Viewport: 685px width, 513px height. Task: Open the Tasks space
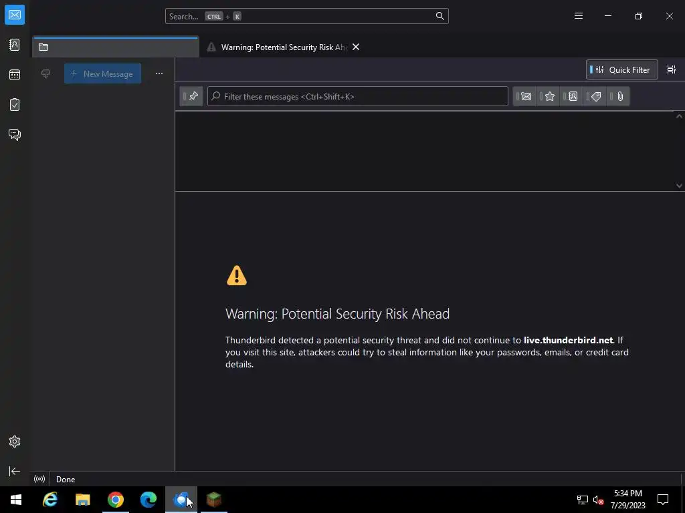pyautogui.click(x=15, y=105)
